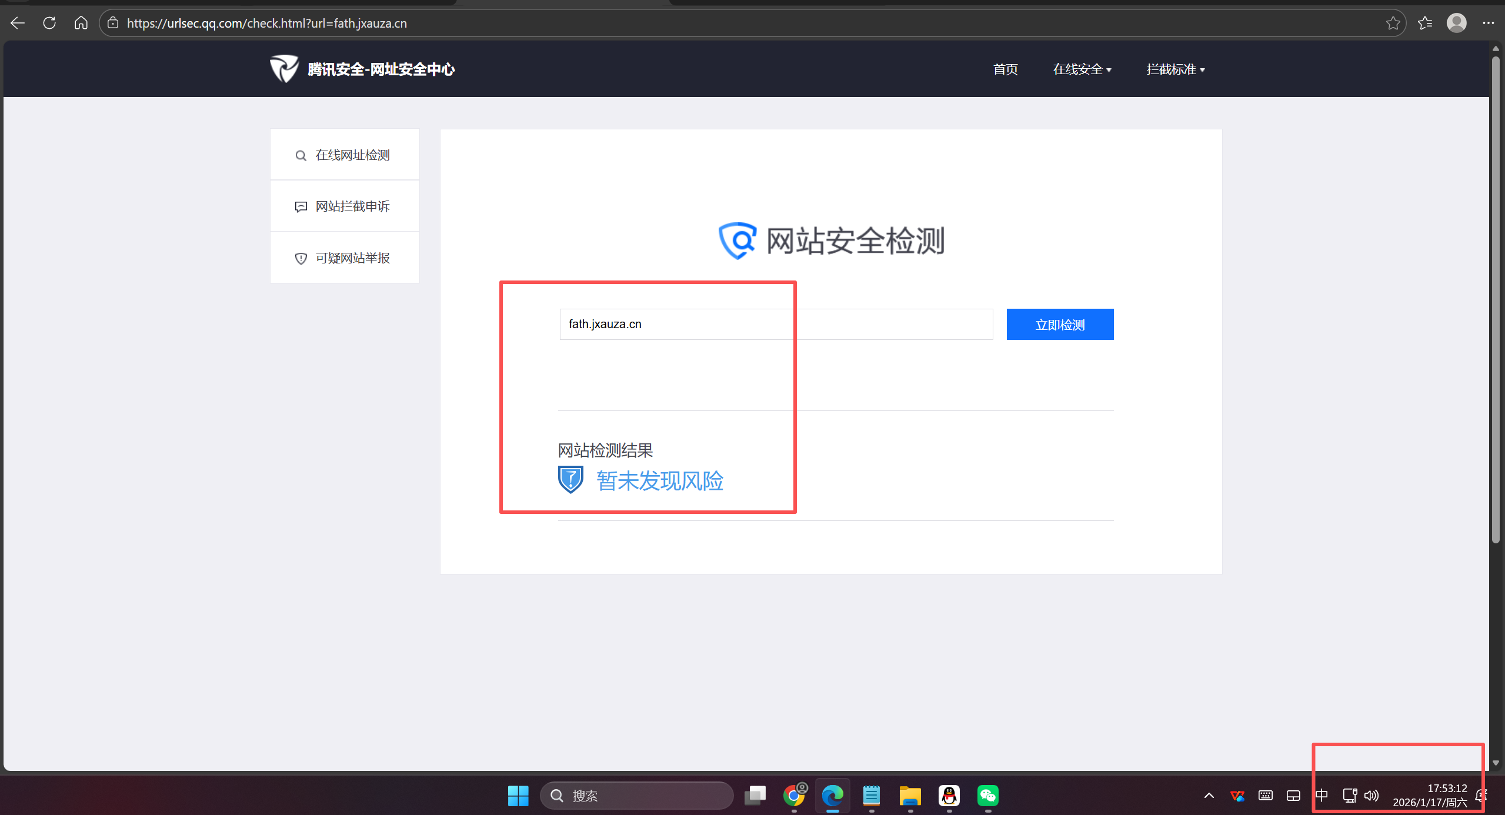Click the URL input containing fath.jxauza.cn

pos(776,324)
